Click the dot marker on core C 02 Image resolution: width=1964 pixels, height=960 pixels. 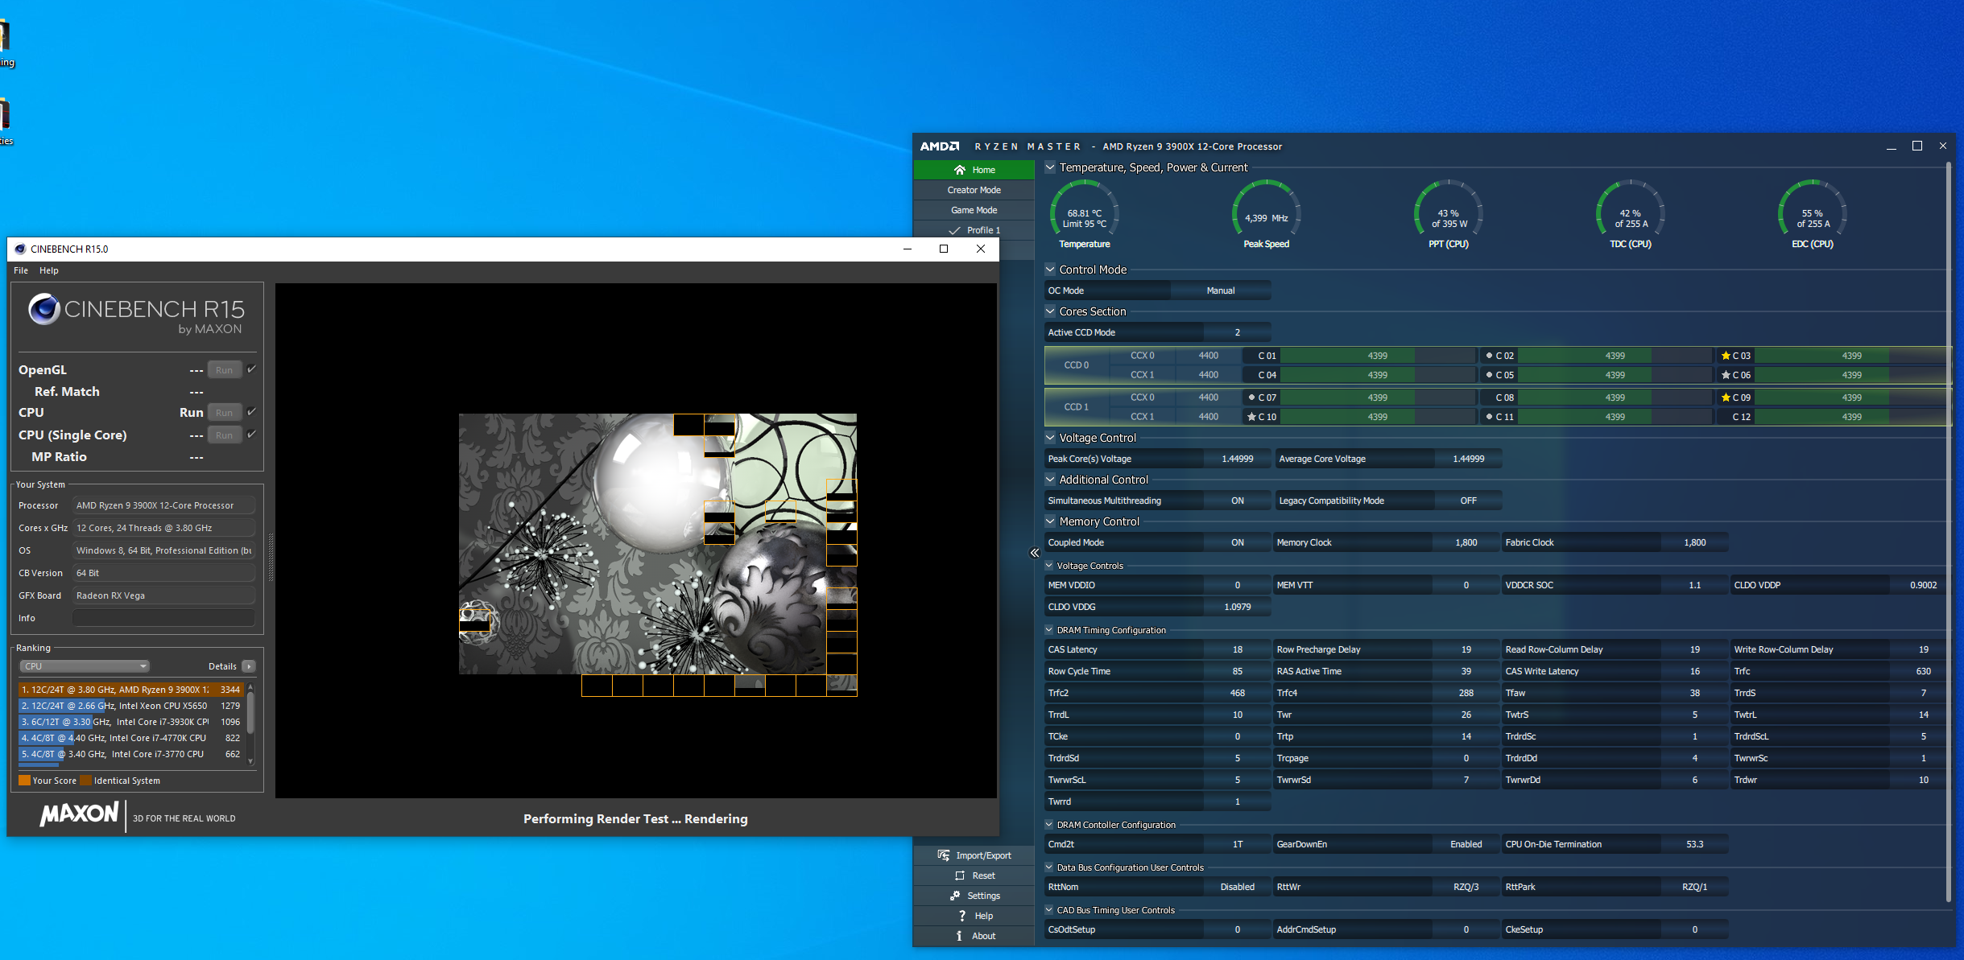click(1489, 356)
